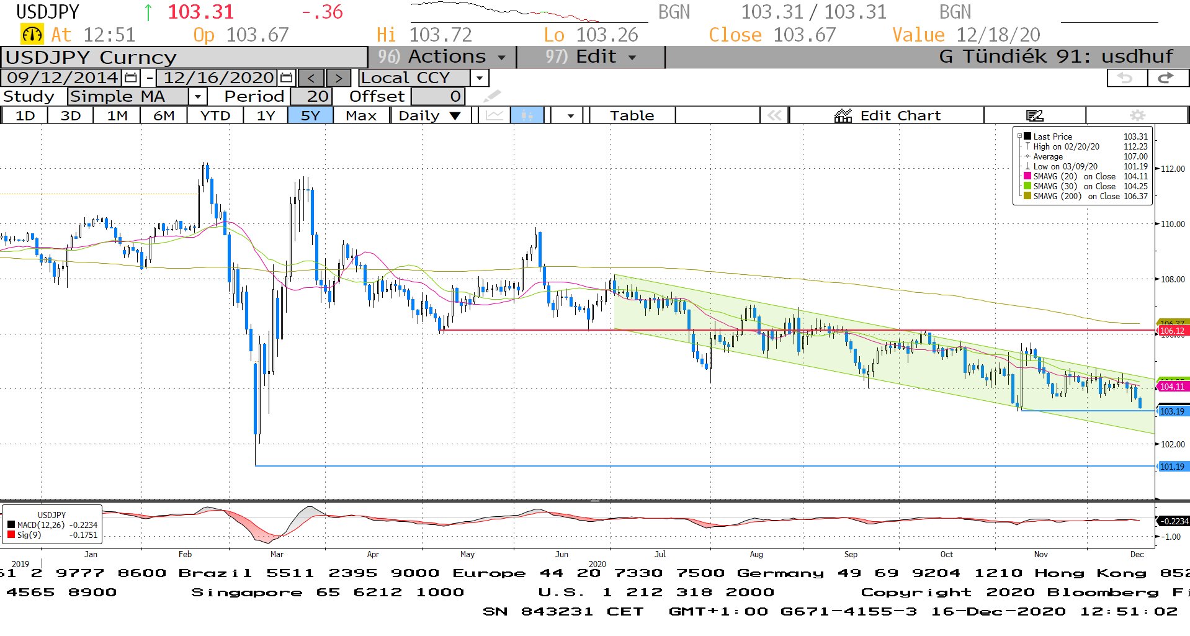The width and height of the screenshot is (1190, 636).
Task: Click the 104.11 pink price label
Action: point(1172,387)
